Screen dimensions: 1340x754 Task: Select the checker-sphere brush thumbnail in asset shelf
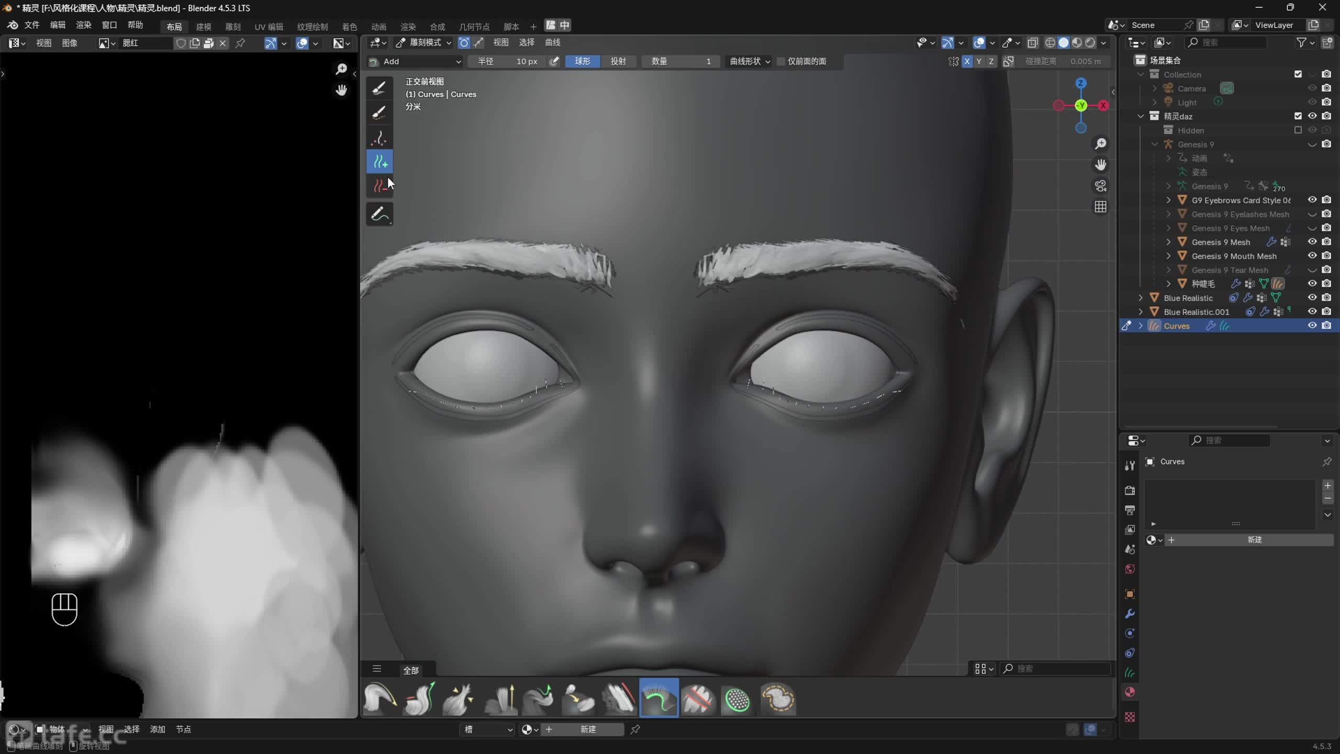pos(737,699)
